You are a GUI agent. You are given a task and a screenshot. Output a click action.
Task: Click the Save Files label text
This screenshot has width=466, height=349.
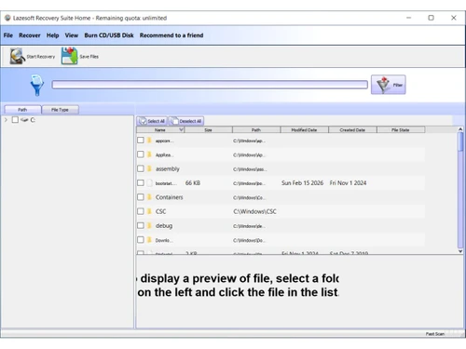coord(89,57)
